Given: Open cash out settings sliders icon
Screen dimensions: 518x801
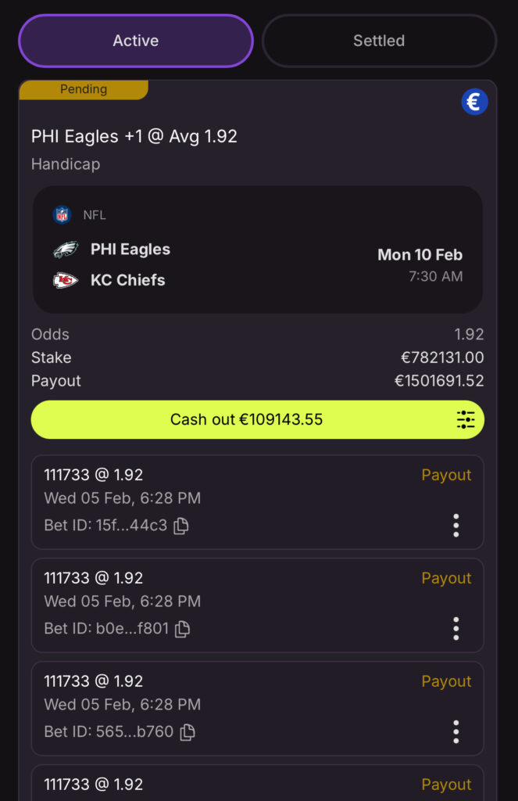Looking at the screenshot, I should [x=466, y=420].
